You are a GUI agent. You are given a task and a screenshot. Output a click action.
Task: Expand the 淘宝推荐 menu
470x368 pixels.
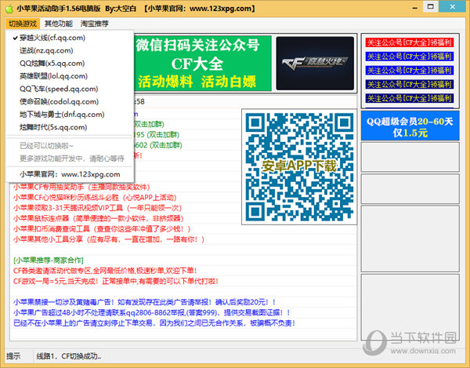tap(94, 24)
